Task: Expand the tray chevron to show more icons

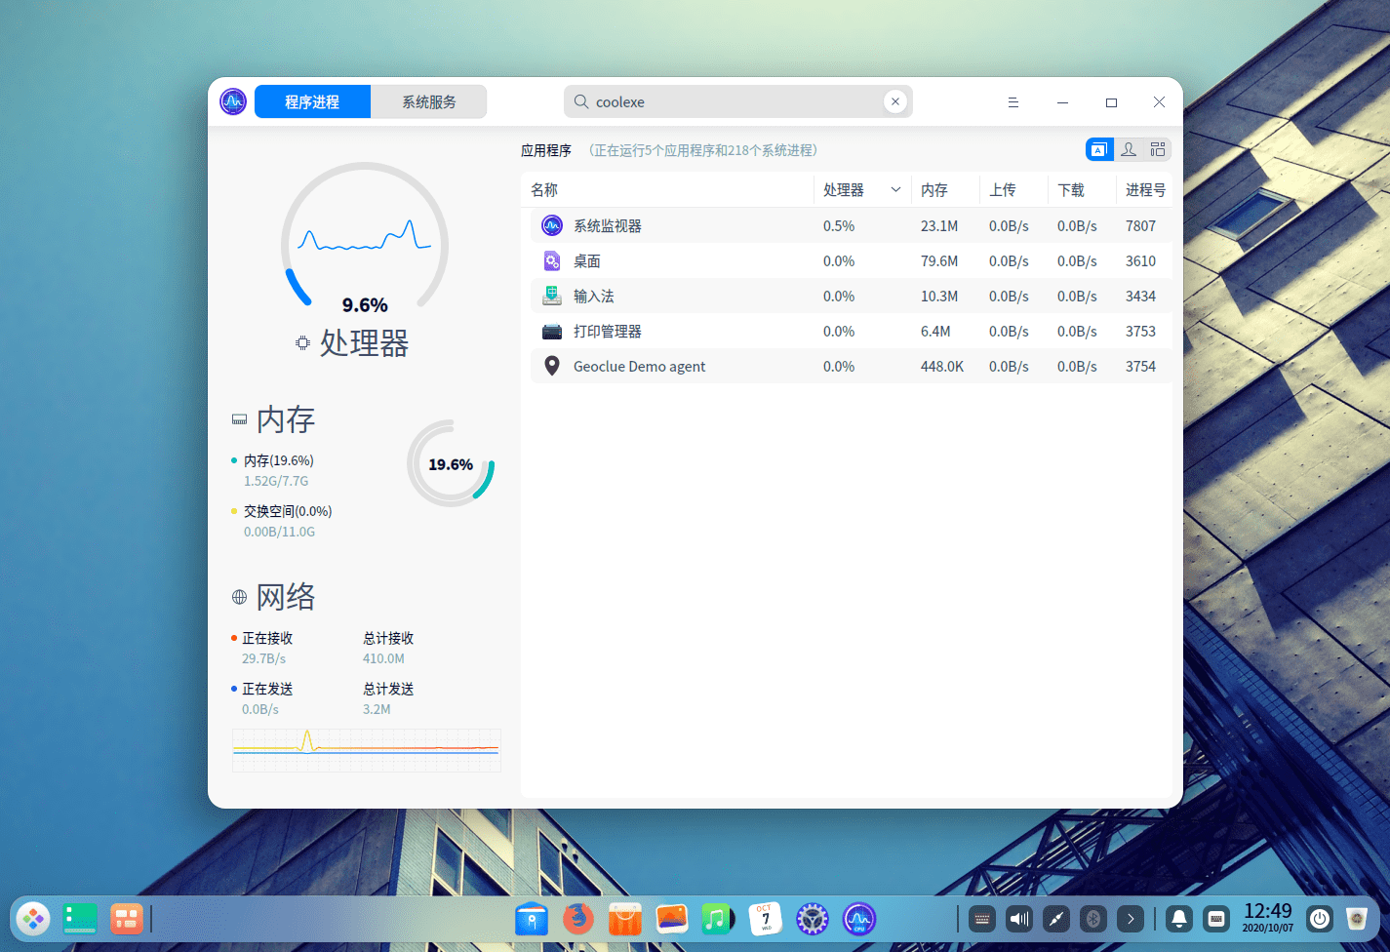Action: click(1130, 918)
